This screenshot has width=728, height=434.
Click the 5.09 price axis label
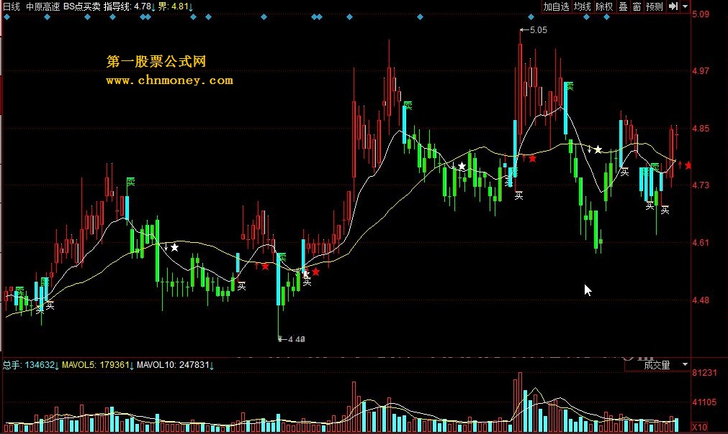[x=701, y=14]
